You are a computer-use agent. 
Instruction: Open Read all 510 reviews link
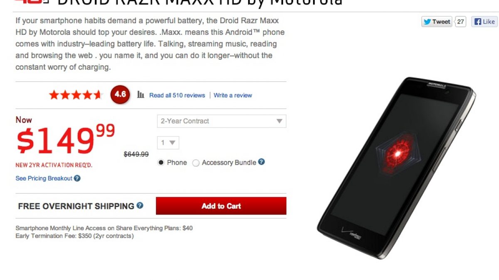point(177,95)
